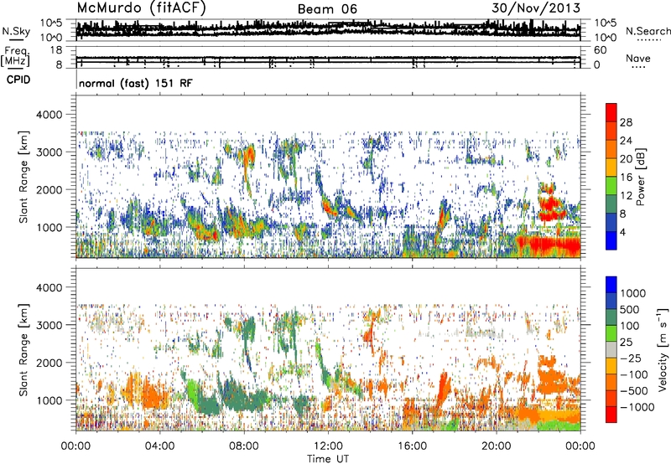Viewport: 671px width, 464px height.
Task: Click the Time UT axis label
Action: tap(328, 459)
